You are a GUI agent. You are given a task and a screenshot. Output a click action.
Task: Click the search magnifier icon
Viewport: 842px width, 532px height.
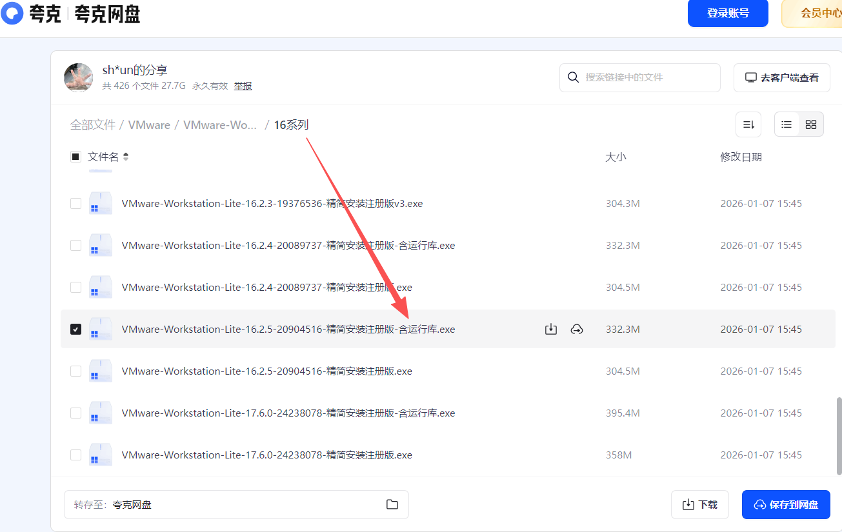(x=573, y=77)
